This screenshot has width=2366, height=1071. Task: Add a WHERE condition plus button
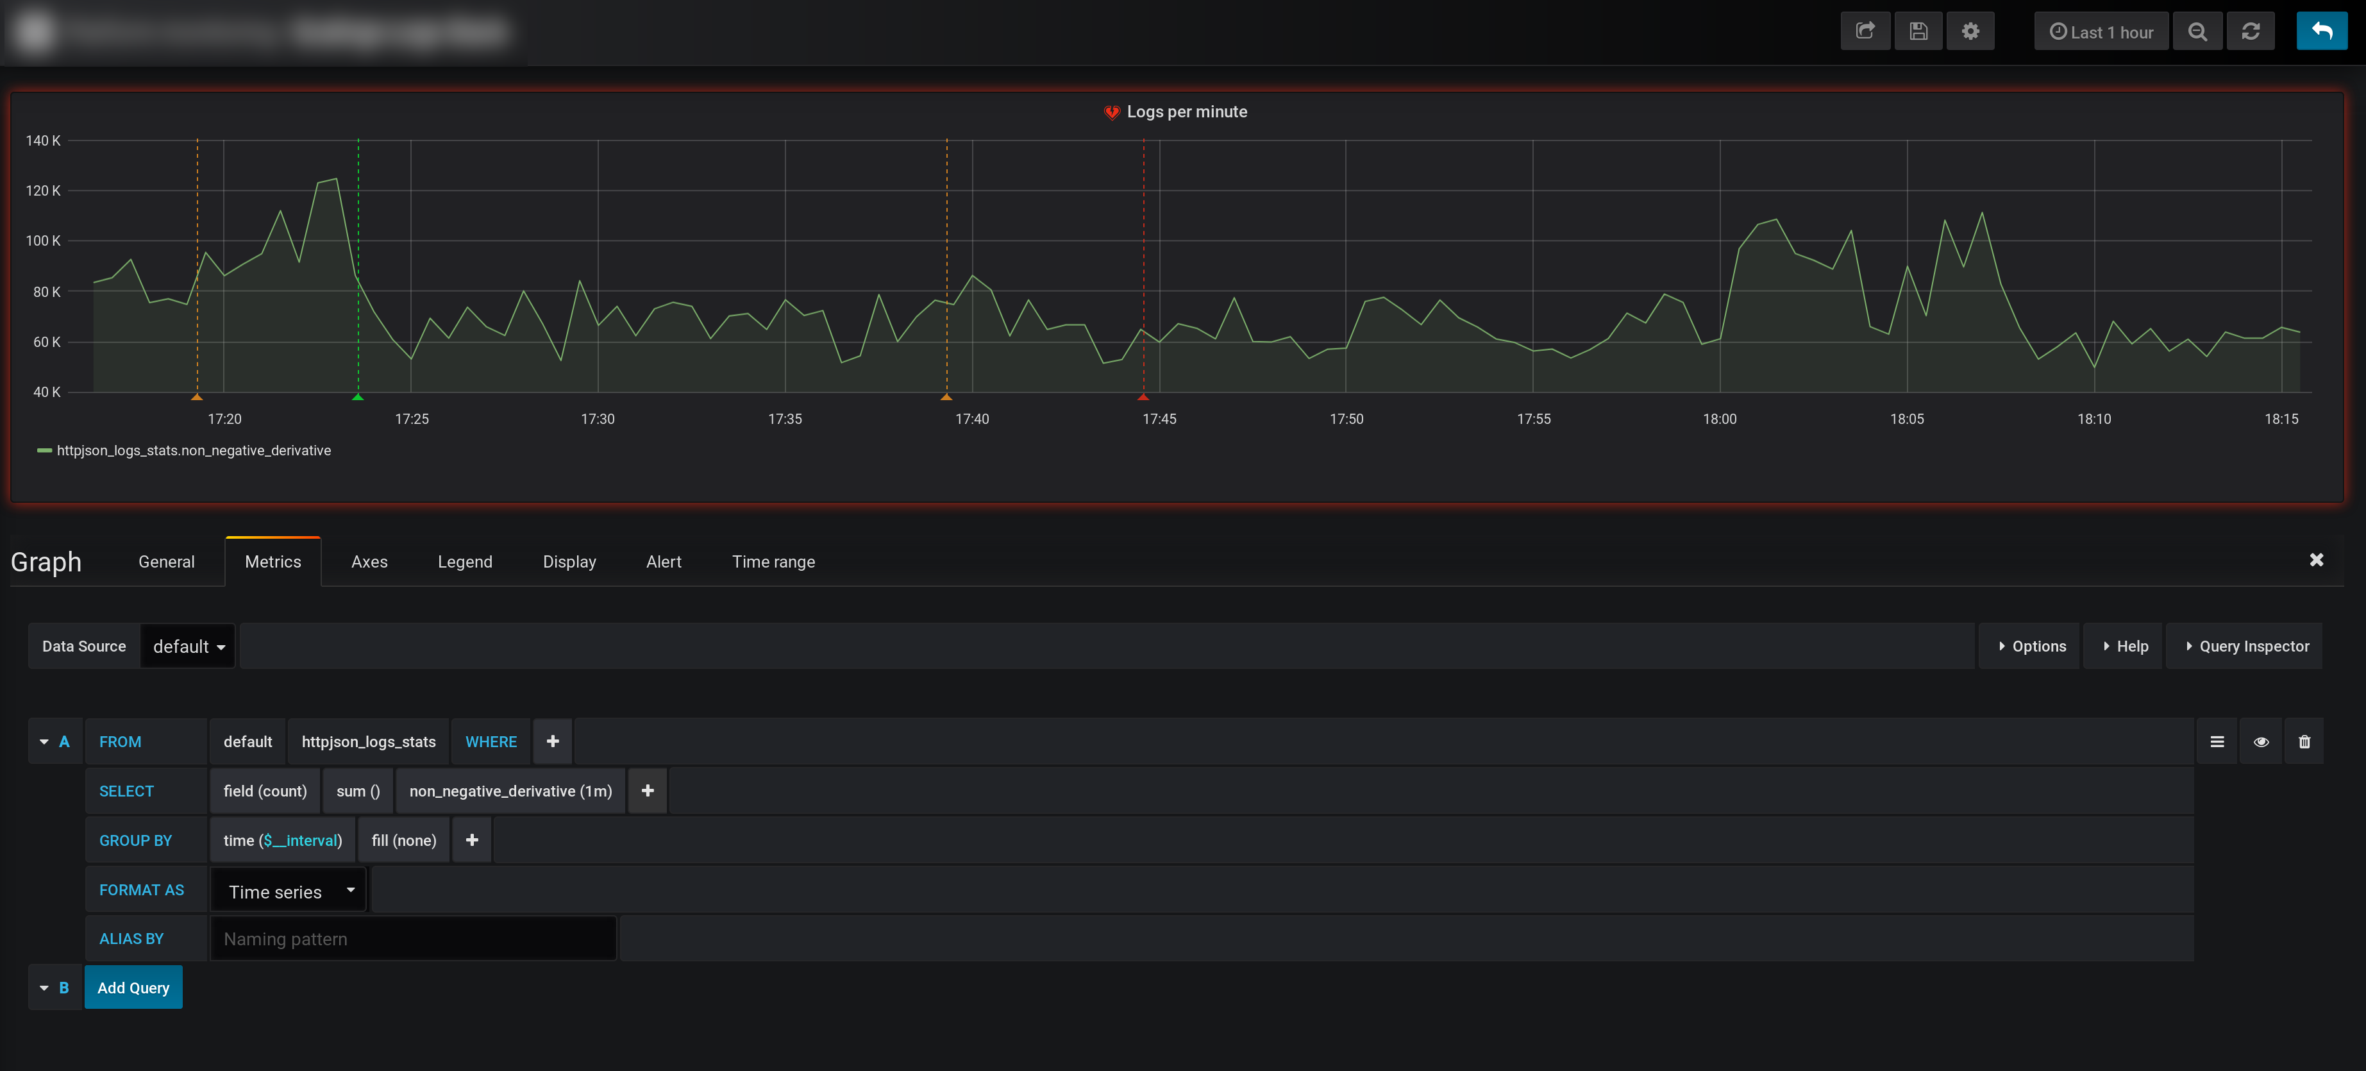point(552,741)
